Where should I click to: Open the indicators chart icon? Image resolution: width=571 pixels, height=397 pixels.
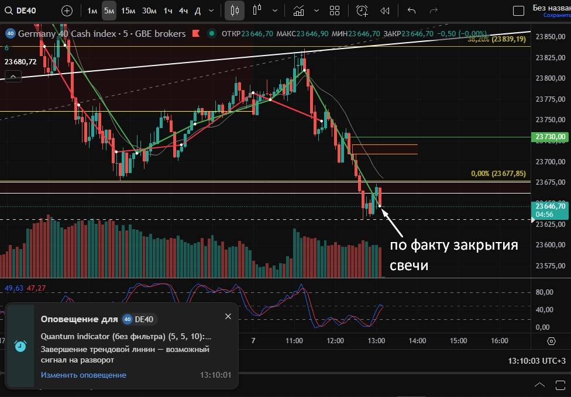299,11
